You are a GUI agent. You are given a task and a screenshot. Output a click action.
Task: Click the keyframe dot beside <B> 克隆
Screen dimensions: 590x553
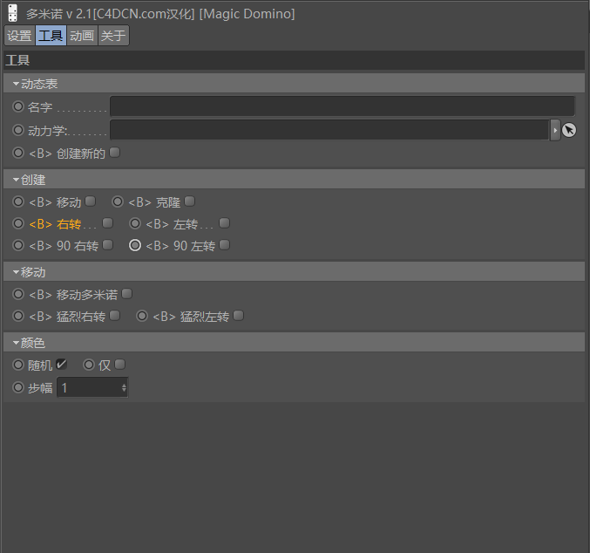(x=118, y=201)
